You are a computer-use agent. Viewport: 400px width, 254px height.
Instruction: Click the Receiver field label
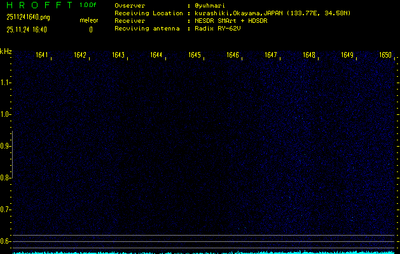point(130,20)
